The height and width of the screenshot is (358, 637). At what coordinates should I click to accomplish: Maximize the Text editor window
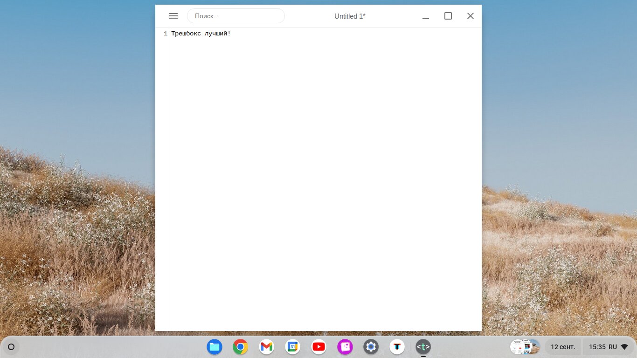(448, 16)
